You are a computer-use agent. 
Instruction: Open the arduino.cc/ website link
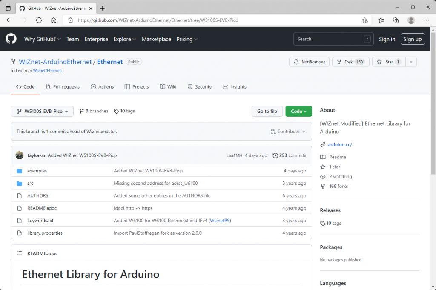pyautogui.click(x=340, y=145)
